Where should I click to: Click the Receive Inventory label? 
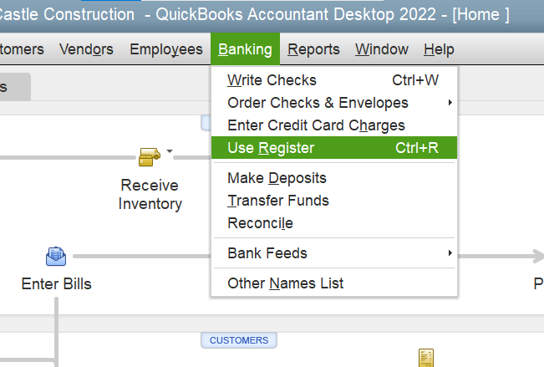click(150, 195)
